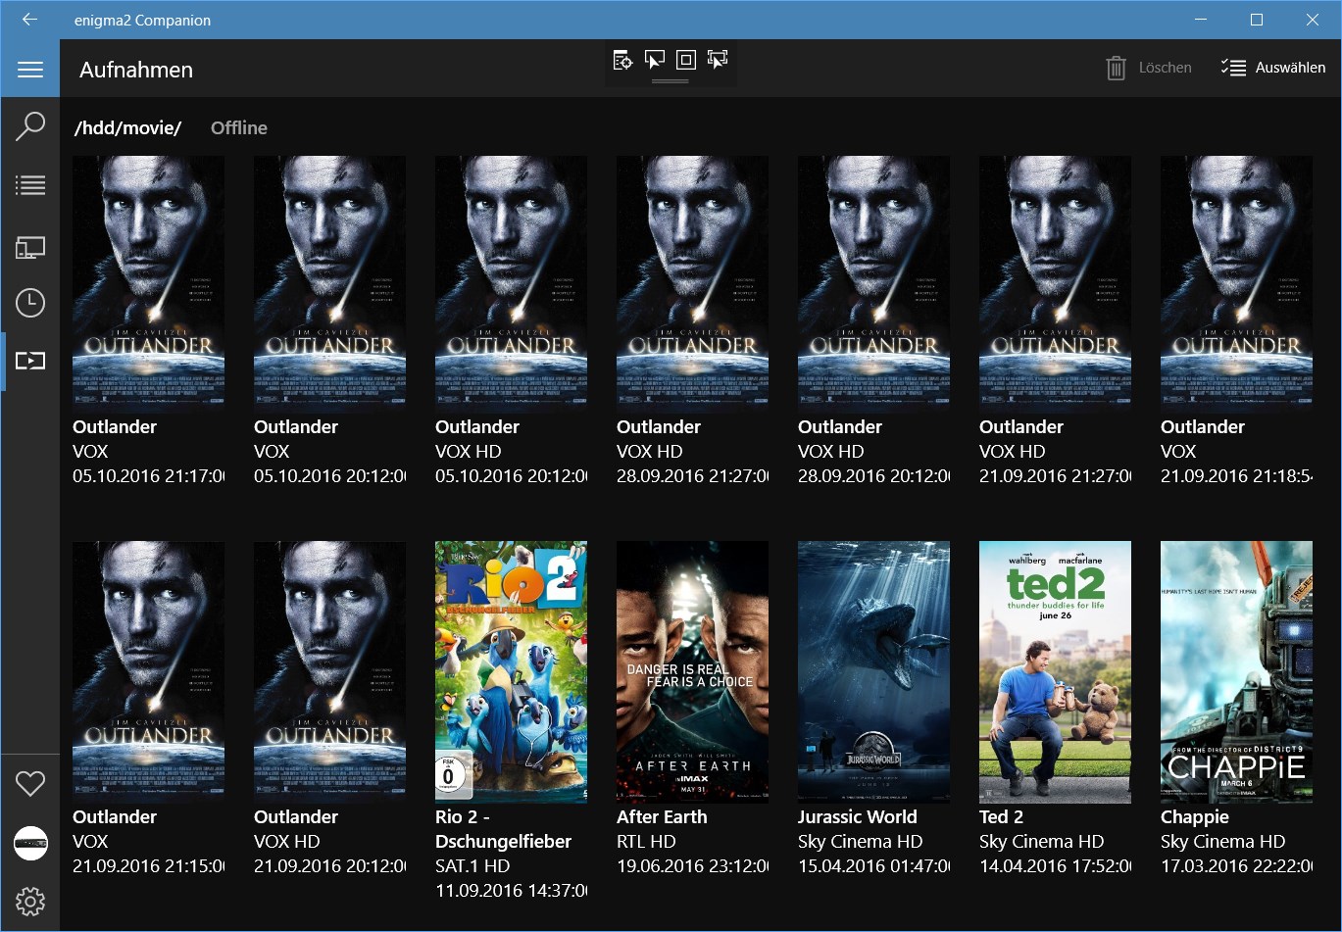
Task: Click the SAT.1 HD channel label
Action: (x=472, y=866)
